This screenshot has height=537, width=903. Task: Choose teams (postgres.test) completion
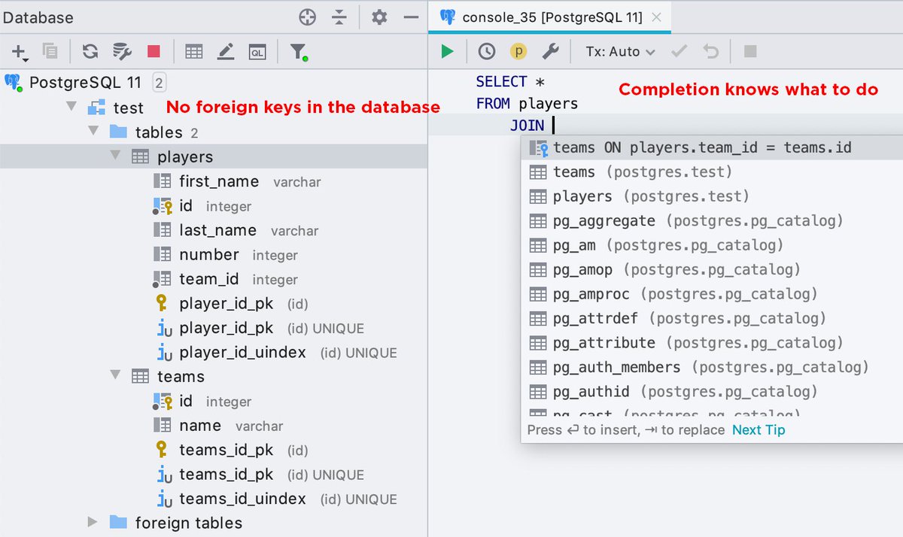712,171
